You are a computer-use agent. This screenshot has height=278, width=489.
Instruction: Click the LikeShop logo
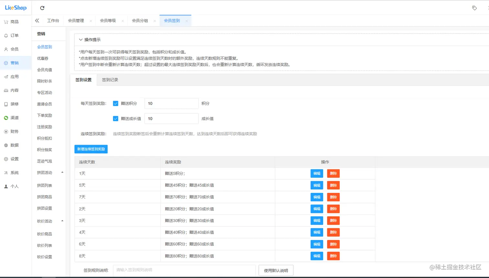(16, 7)
